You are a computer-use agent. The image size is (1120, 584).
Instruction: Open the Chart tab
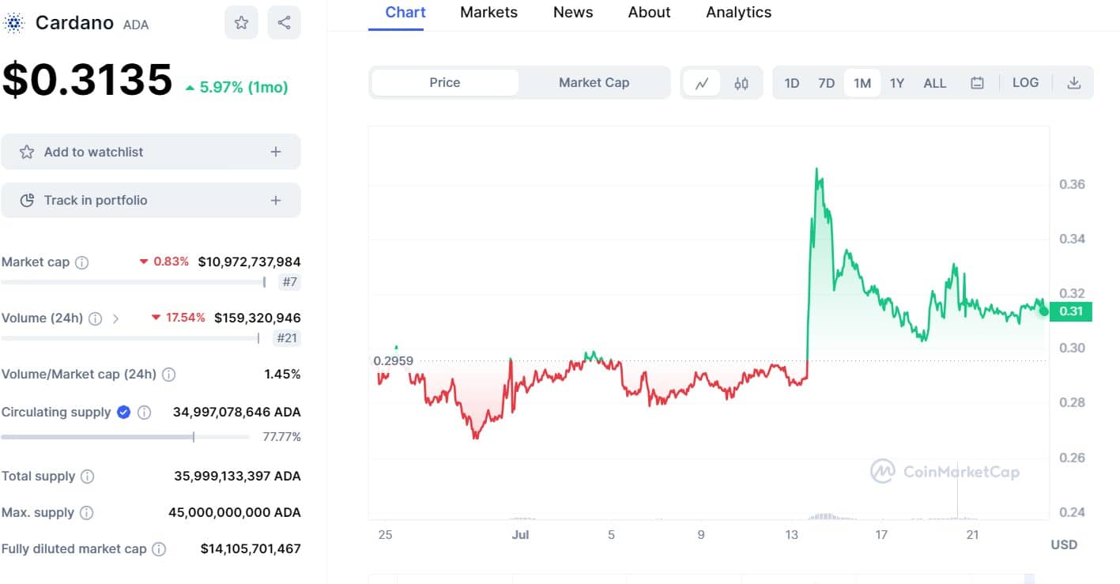click(x=405, y=13)
